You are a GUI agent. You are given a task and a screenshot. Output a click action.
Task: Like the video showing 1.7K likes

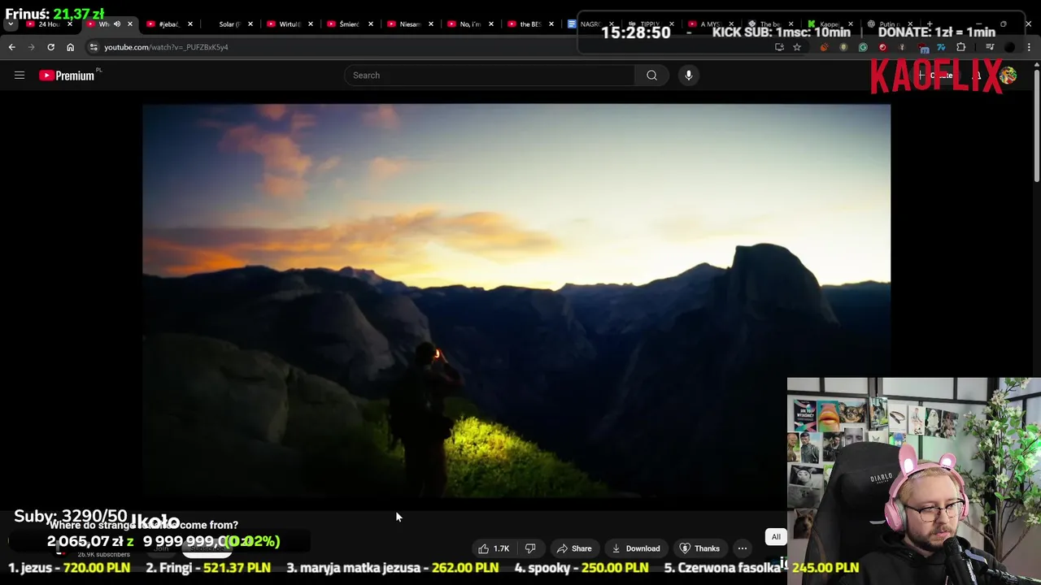(x=494, y=548)
